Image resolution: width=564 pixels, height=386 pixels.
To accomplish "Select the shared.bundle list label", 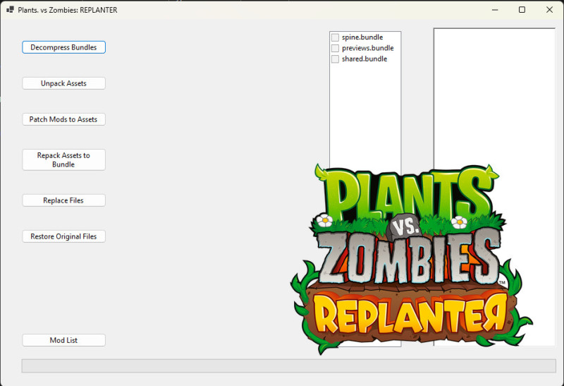I will (364, 59).
